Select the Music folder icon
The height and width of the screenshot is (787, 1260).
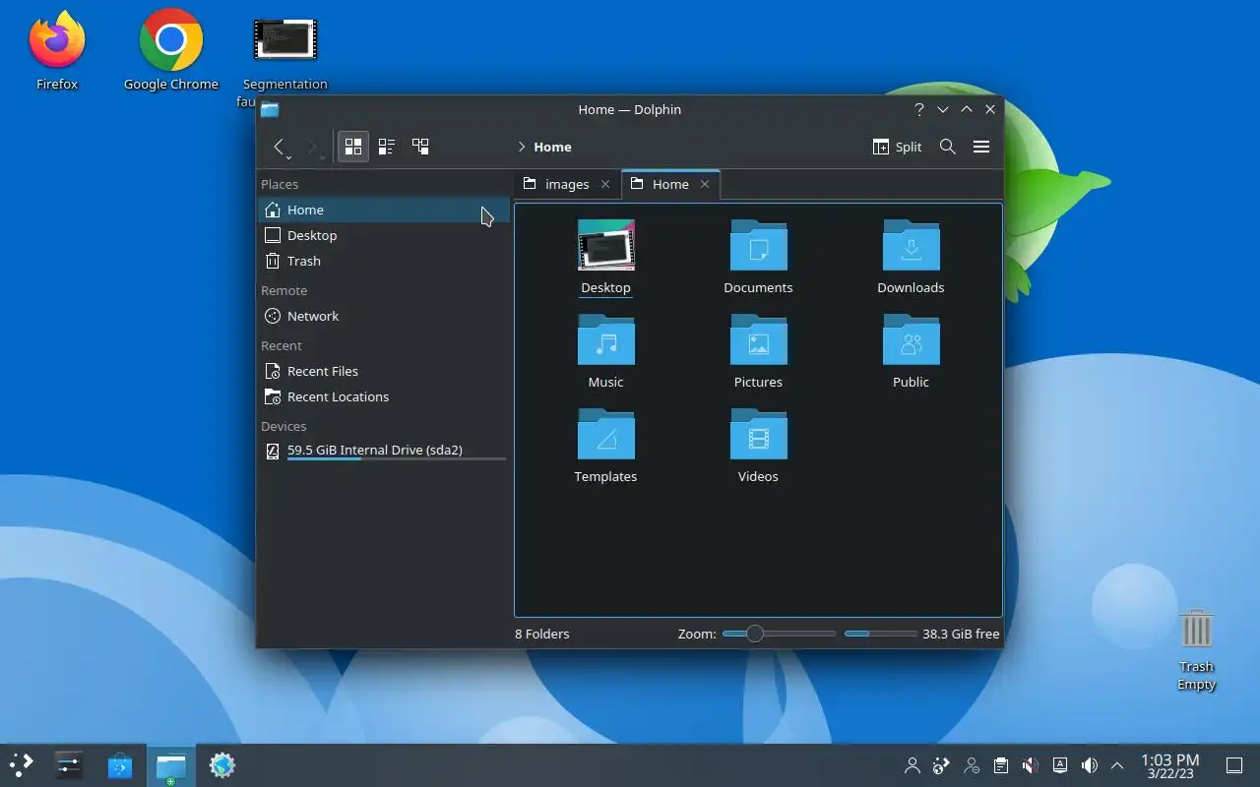coord(606,339)
